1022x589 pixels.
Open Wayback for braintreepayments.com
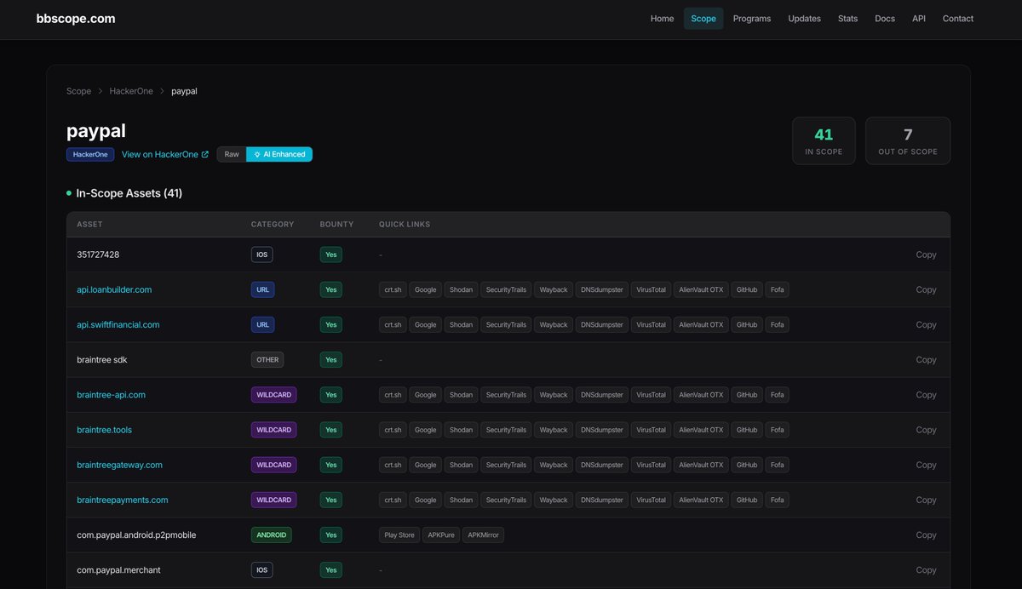(554, 500)
